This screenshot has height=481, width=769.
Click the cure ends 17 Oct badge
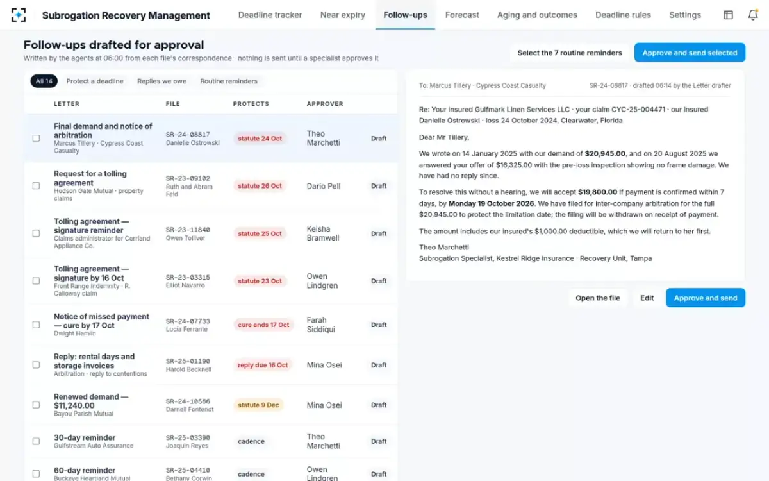(263, 325)
